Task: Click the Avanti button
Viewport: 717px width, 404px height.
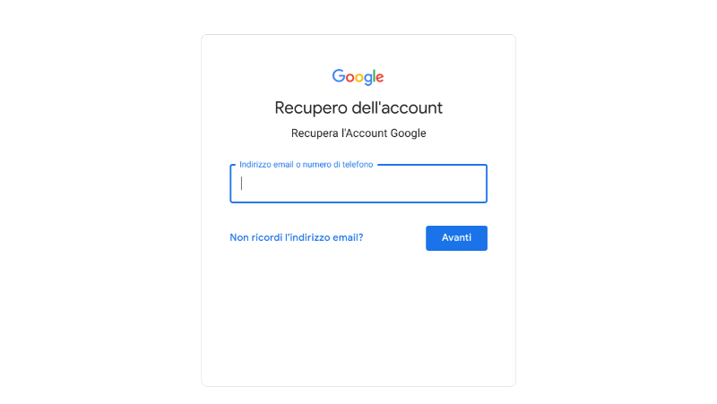Action: tap(456, 238)
